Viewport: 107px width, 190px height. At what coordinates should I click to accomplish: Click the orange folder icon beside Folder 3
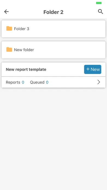pos(9,28)
